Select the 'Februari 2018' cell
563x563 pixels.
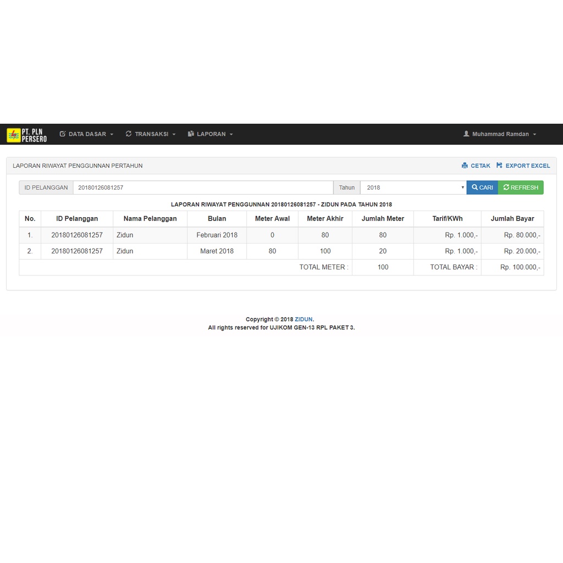(217, 235)
